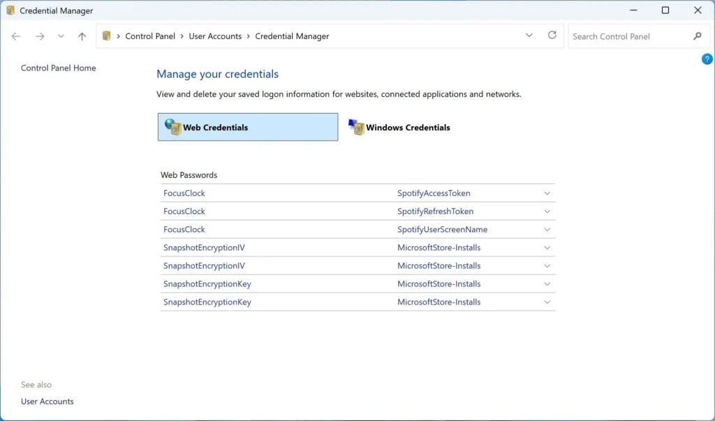Click the search magnifier icon
Image resolution: width=715 pixels, height=421 pixels.
698,36
